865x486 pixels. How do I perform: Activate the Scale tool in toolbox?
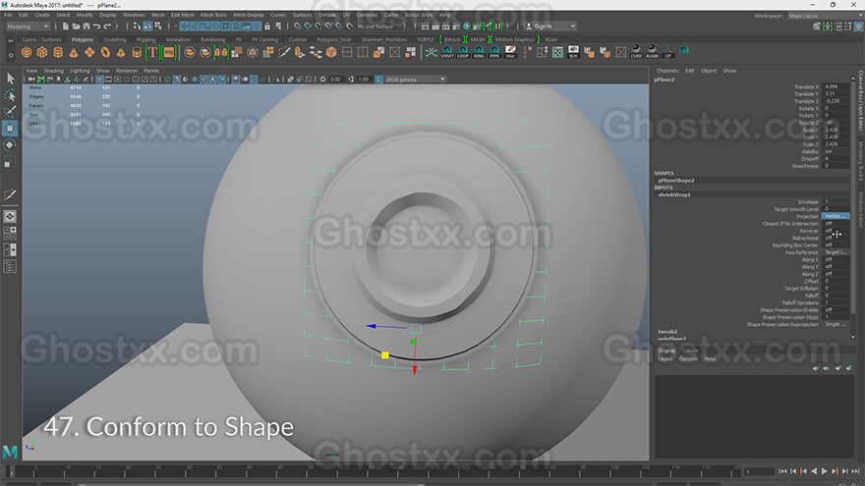click(x=10, y=162)
